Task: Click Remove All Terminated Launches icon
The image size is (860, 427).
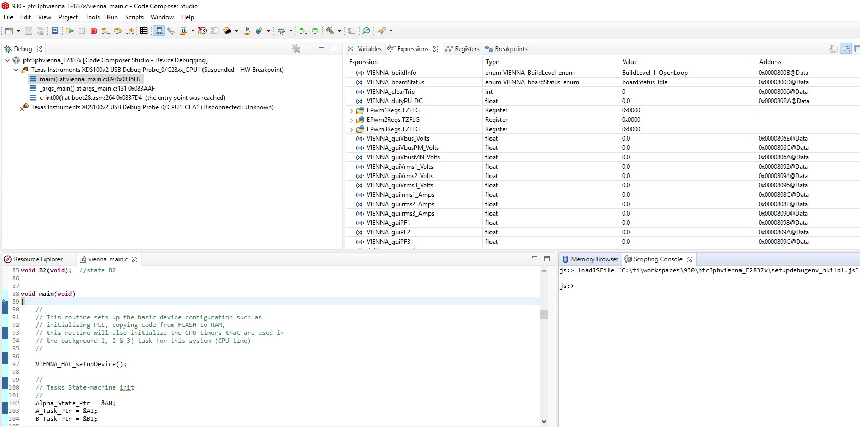Action: (296, 48)
